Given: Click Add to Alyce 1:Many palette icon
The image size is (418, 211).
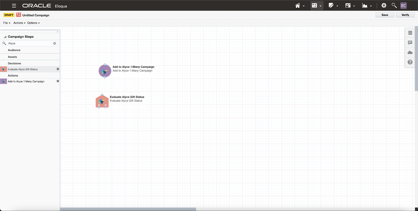Looking at the screenshot, I should point(3,81).
